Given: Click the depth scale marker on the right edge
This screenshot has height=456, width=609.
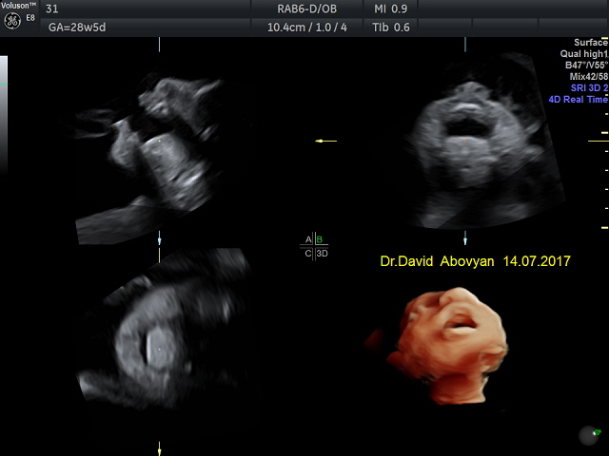Looking at the screenshot, I should pyautogui.click(x=599, y=141).
